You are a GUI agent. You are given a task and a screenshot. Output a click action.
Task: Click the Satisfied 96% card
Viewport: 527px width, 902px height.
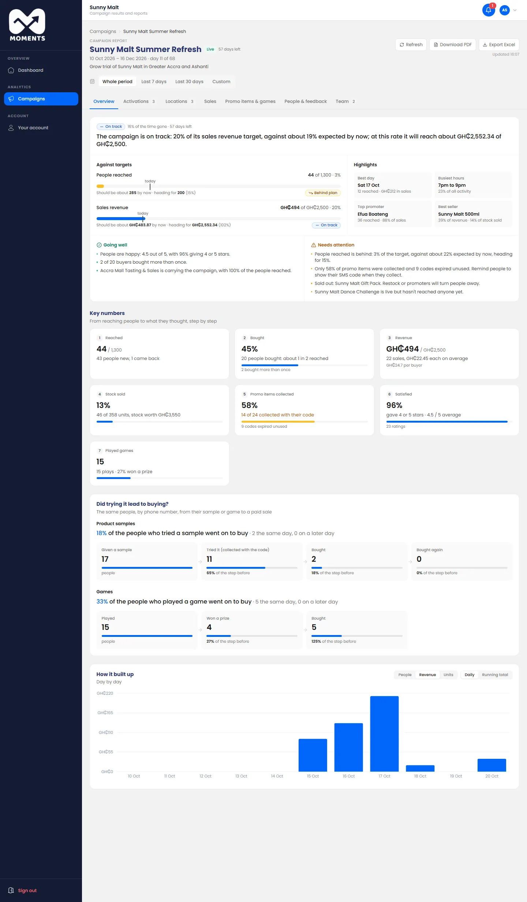click(449, 410)
